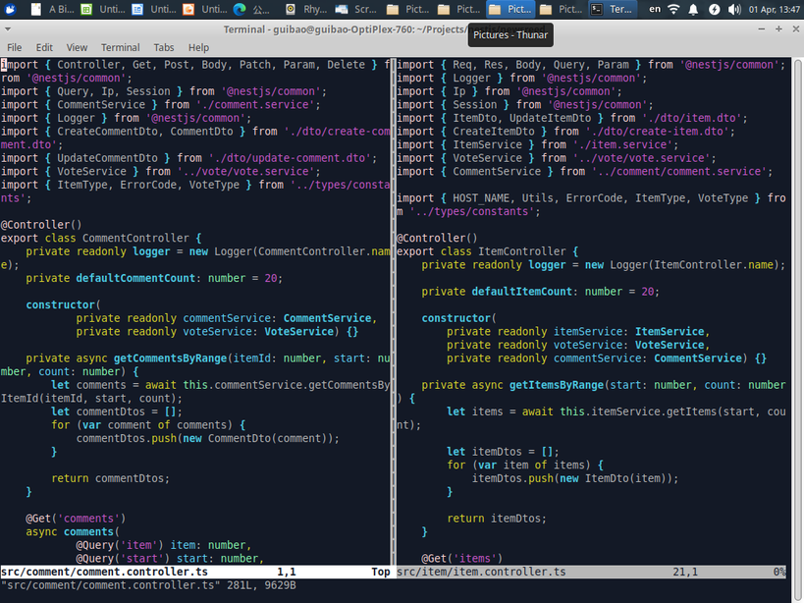Select the Screenshot taskbar entry
The width and height of the screenshot is (804, 603).
355,9
